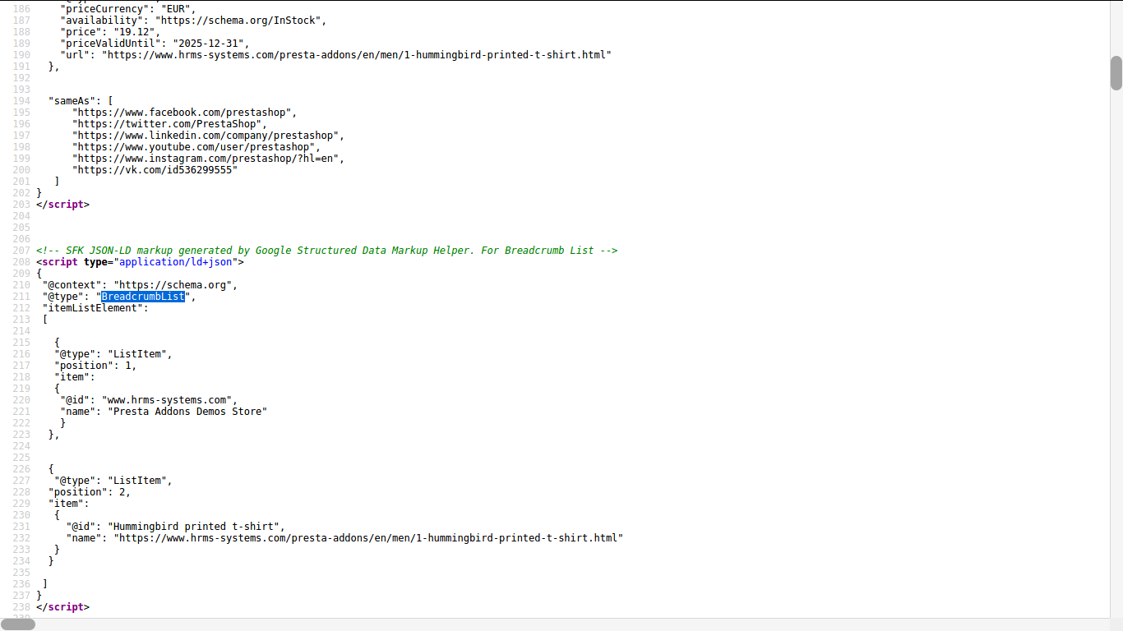This screenshot has height=631, width=1123.
Task: Click the "position": 1 line
Action: click(x=95, y=366)
